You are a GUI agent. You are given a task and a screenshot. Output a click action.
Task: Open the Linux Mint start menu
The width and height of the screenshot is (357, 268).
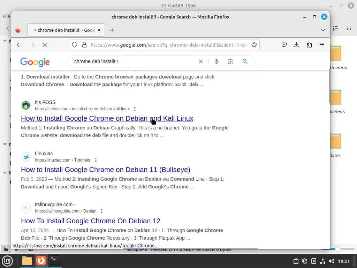click(x=7, y=261)
